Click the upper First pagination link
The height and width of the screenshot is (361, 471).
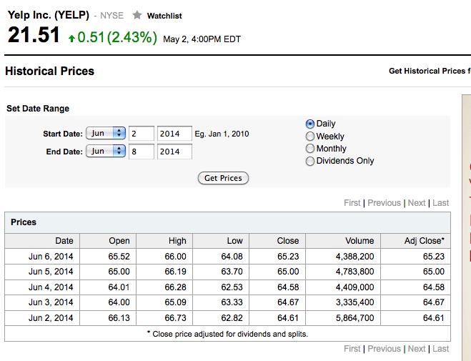[x=352, y=203]
